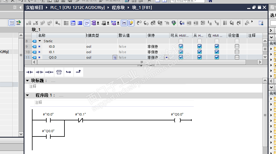Insert an output coil from favorites
Viewport: 276px width, 154px height.
49,72
